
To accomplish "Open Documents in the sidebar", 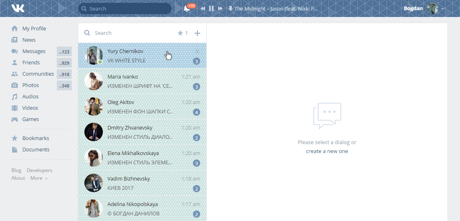I will pyautogui.click(x=36, y=149).
